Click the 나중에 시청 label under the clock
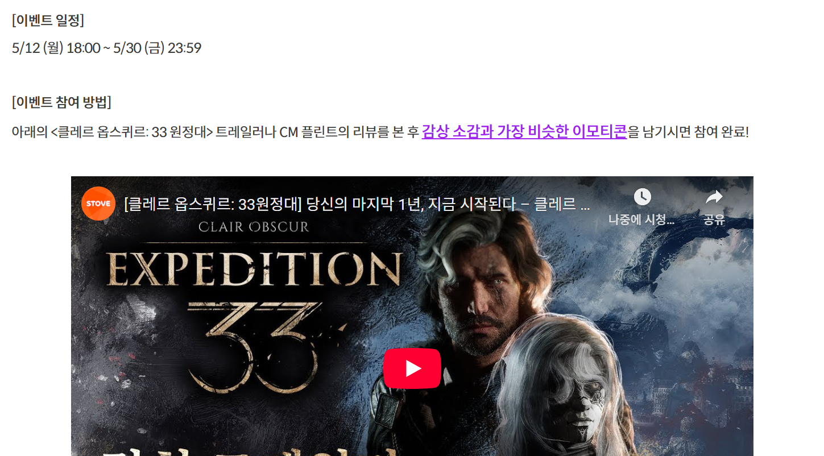This screenshot has height=456, width=824. [x=641, y=220]
